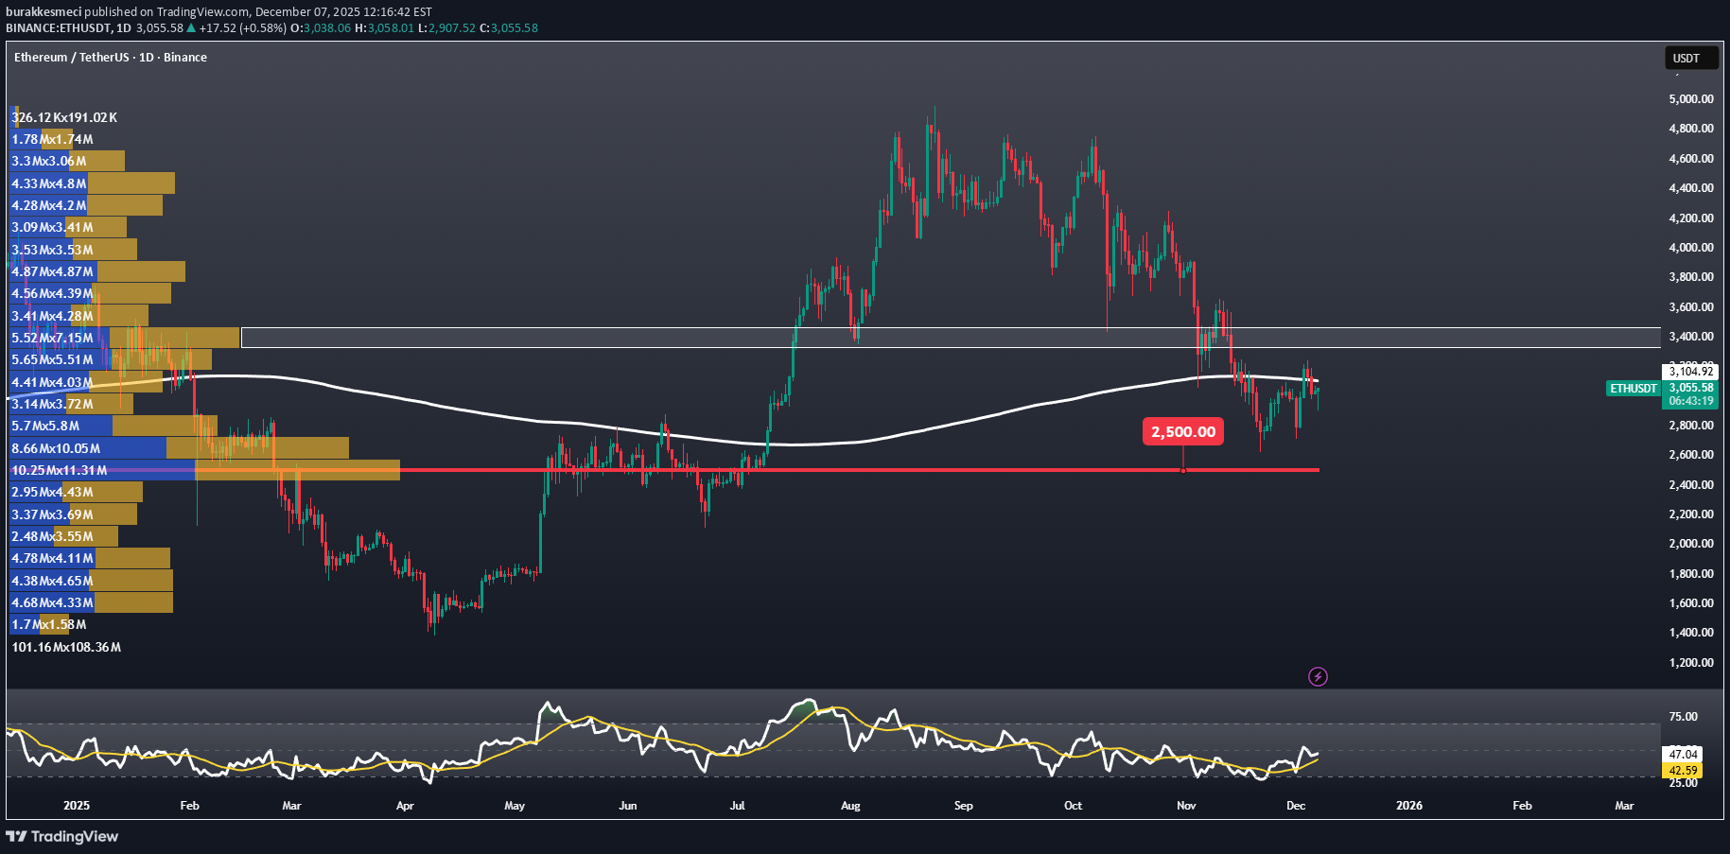The image size is (1730, 854).
Task: Select the 8.66Mx10.05M volume profile bar
Action: click(x=56, y=448)
